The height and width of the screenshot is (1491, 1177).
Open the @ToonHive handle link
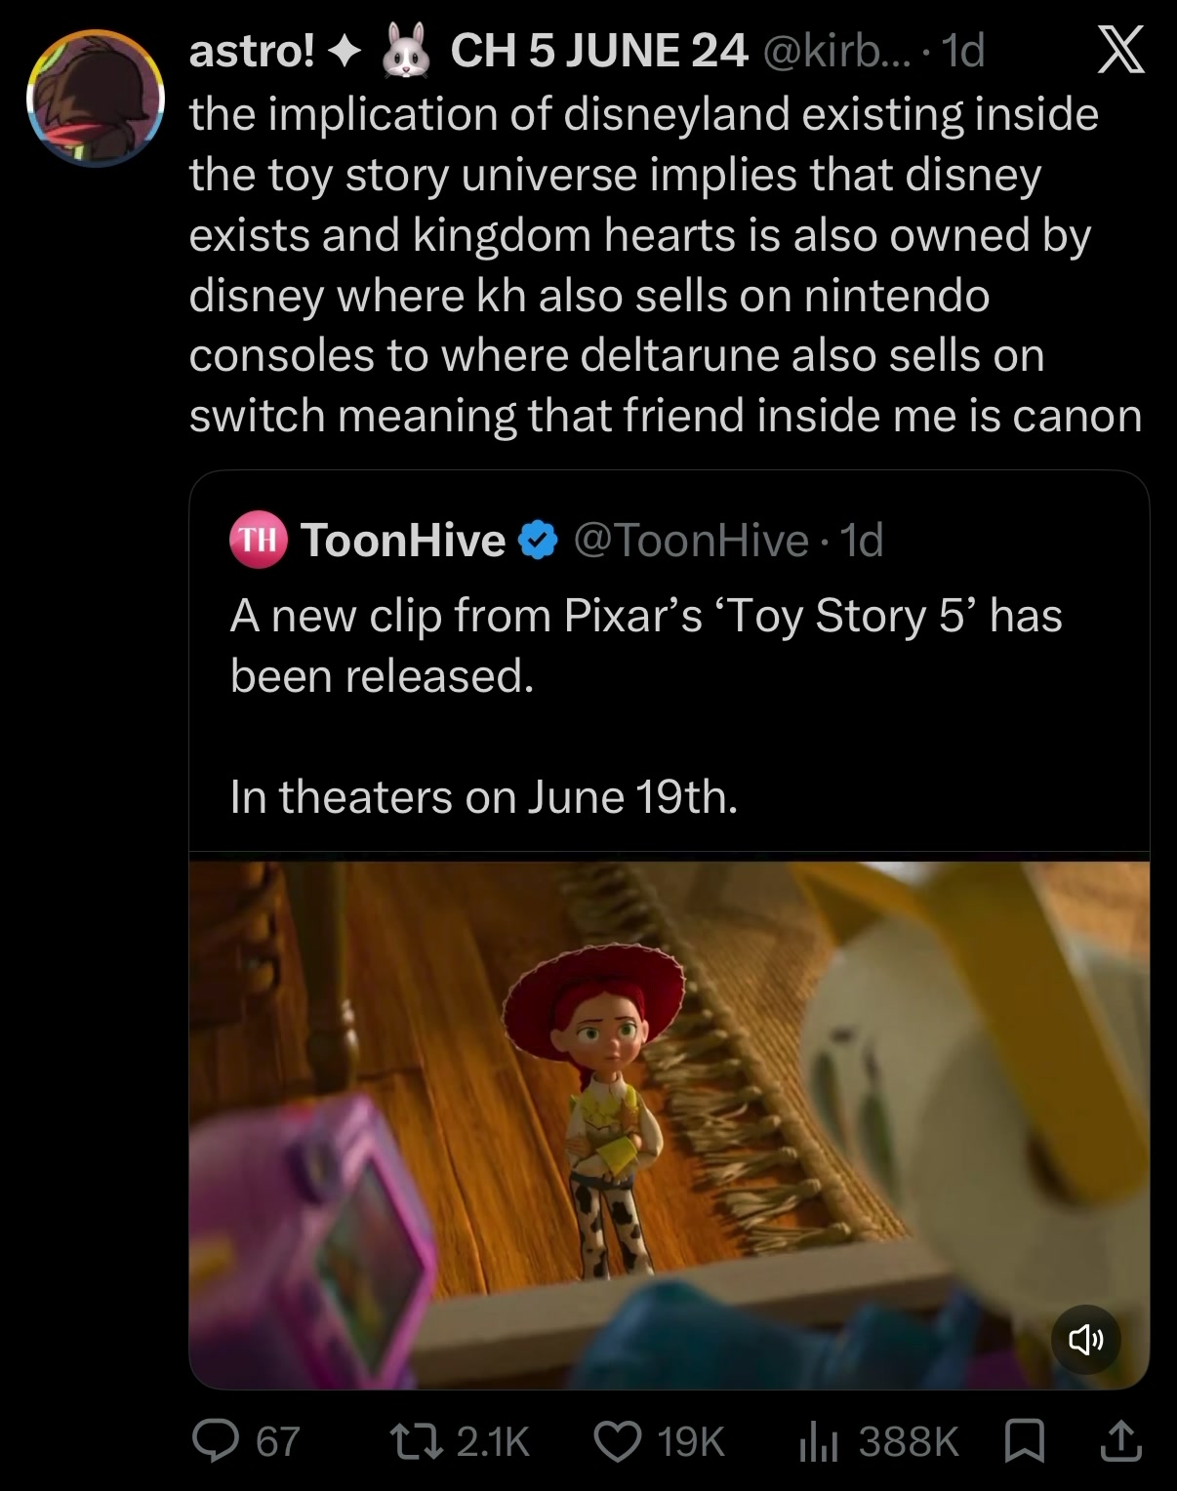690,540
